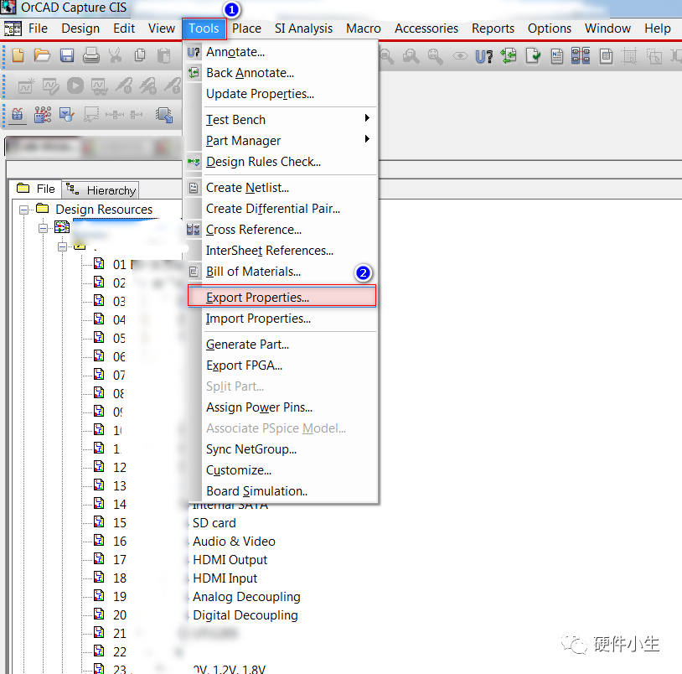Select the SD card page name
The width and height of the screenshot is (682, 674).
[214, 522]
